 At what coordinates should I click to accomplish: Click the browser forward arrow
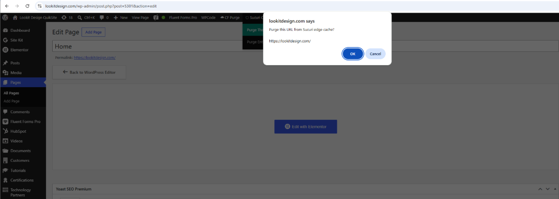[17, 6]
